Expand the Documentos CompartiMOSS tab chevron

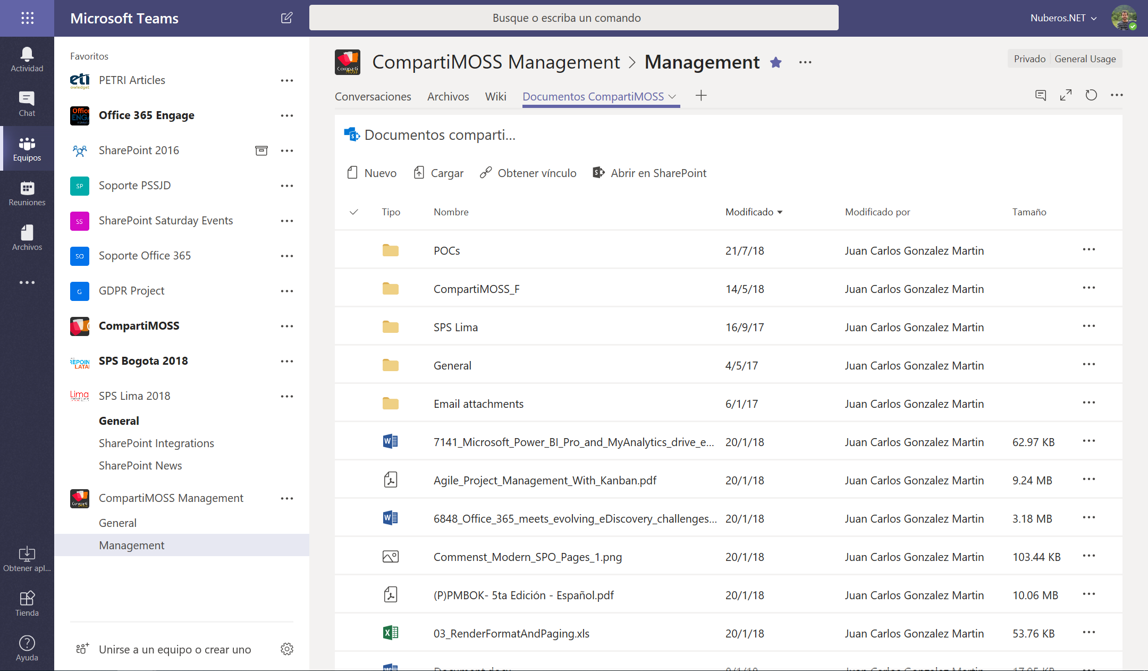coord(672,97)
